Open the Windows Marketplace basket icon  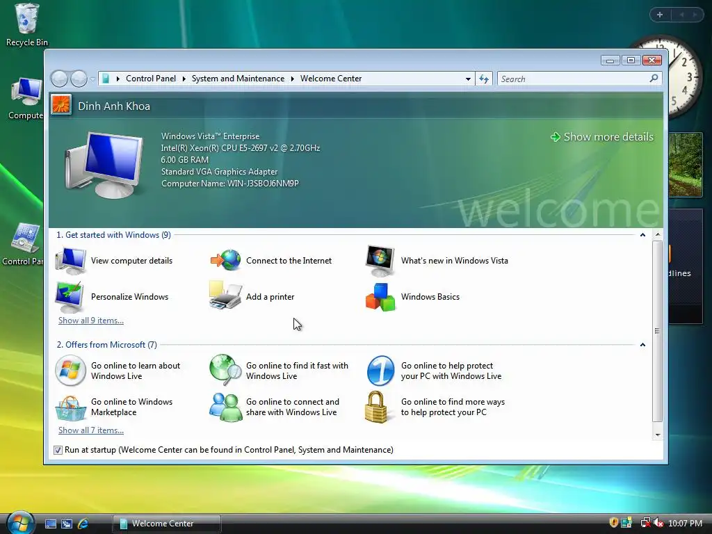tap(70, 407)
